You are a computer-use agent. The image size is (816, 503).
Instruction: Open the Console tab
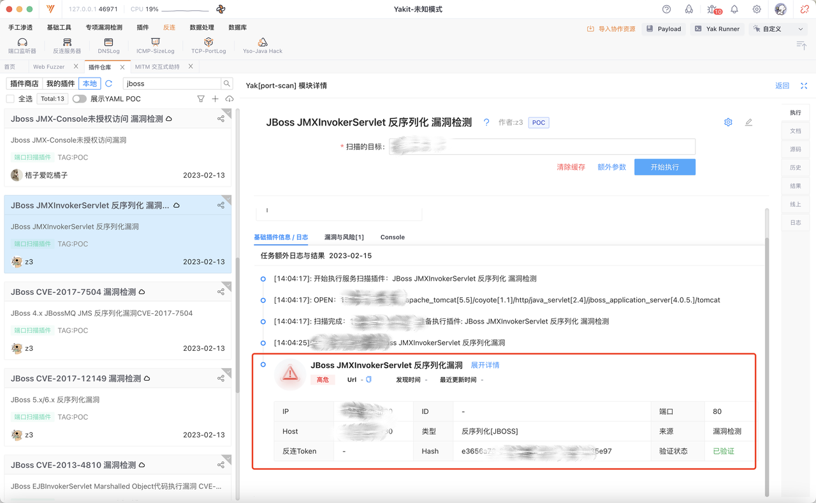coord(393,237)
